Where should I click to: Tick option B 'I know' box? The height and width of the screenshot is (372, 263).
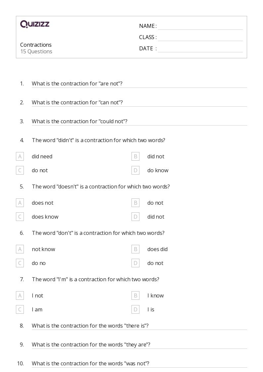tap(135, 295)
